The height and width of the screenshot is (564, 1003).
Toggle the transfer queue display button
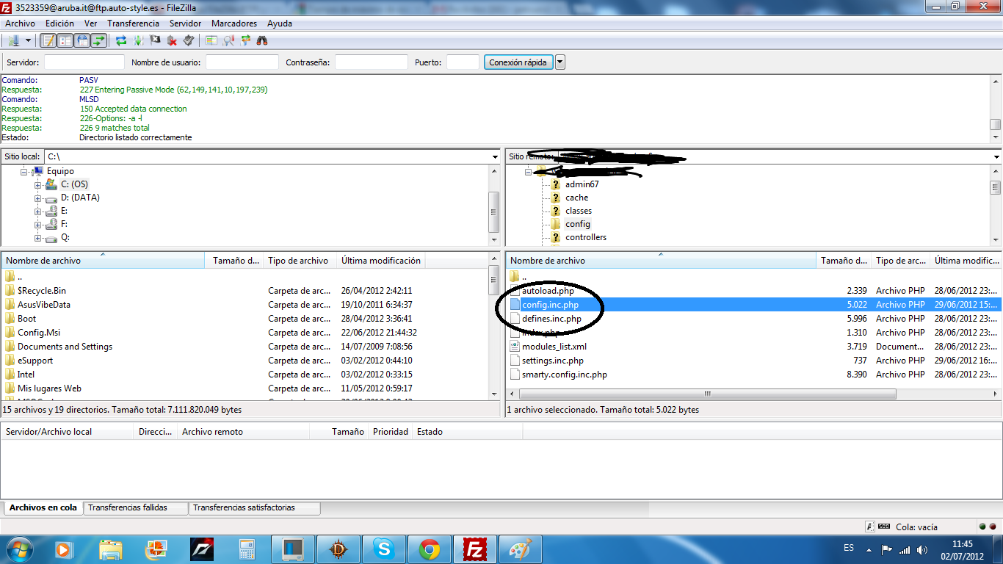98,40
